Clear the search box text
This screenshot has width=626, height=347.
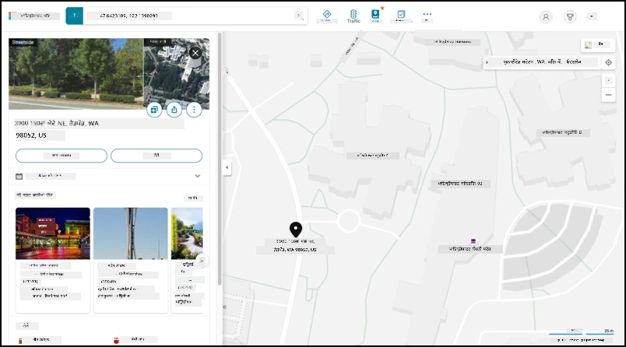pos(298,16)
